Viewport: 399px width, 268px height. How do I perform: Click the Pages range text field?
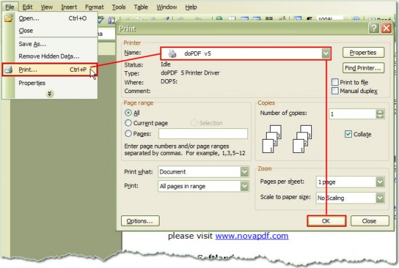click(203, 134)
